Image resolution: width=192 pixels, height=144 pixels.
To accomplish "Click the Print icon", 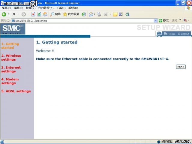I will [x=99, y=14].
